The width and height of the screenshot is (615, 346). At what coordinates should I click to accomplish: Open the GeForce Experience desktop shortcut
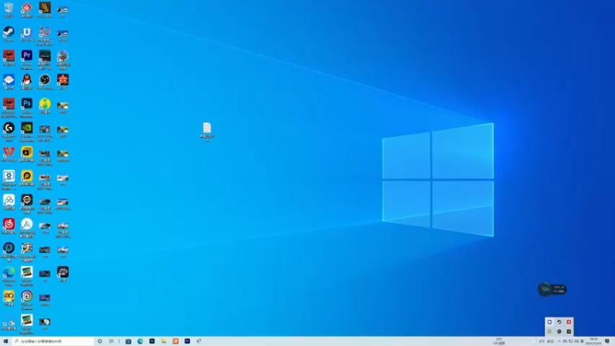pos(27,131)
